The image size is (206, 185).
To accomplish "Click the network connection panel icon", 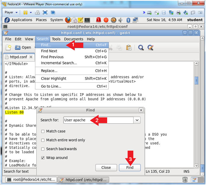I will (135, 20).
